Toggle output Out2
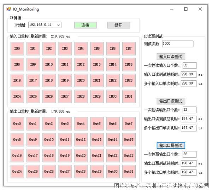 tap(49, 123)
